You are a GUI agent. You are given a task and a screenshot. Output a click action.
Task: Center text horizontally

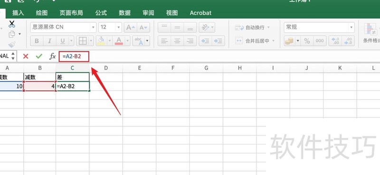(177, 41)
